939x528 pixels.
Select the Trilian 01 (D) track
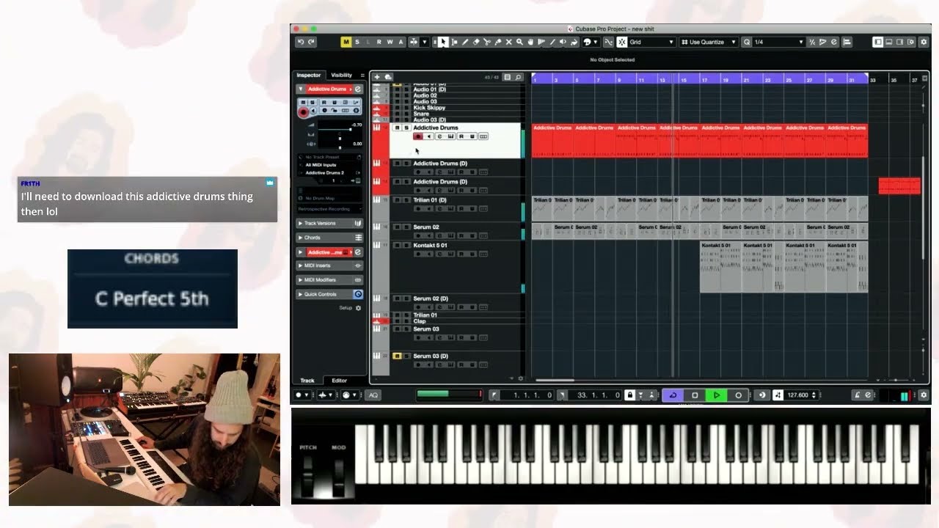point(430,200)
